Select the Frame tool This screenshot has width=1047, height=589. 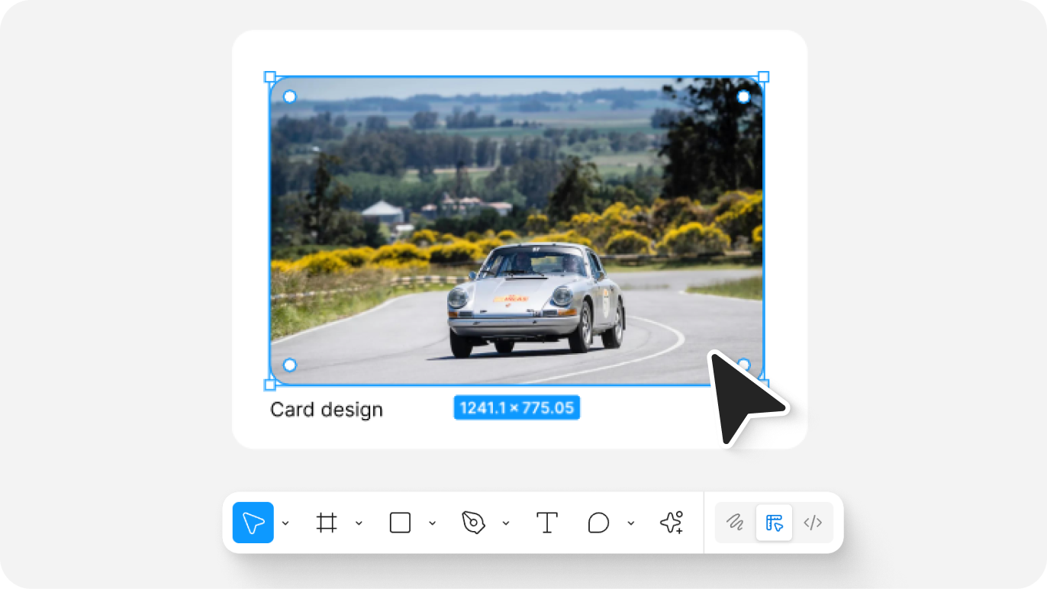point(327,523)
